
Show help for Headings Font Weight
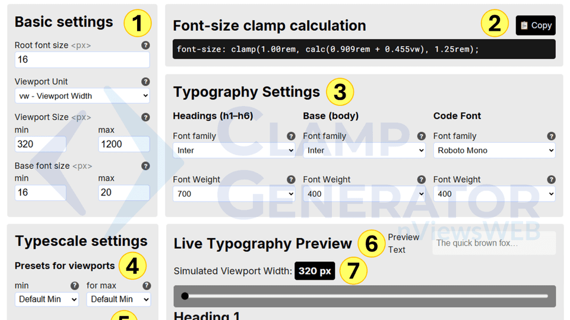click(291, 180)
